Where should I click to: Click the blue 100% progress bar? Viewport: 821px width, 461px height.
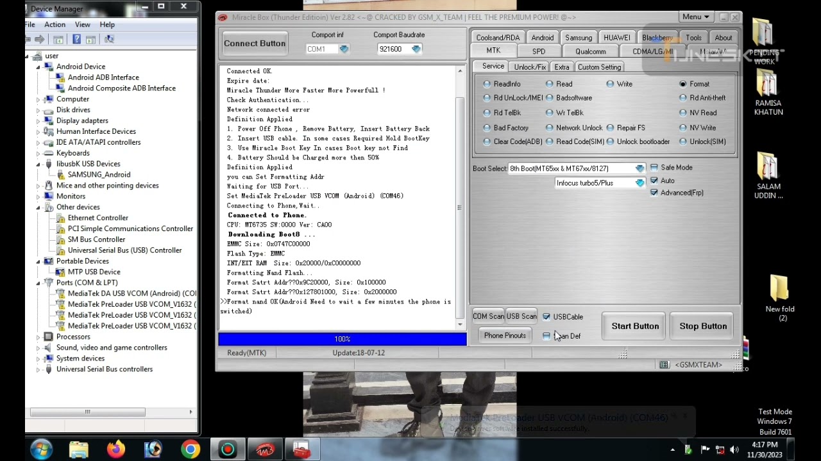click(343, 339)
